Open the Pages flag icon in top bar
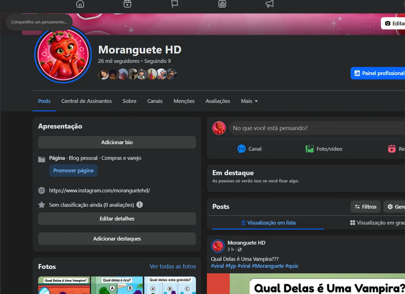The height and width of the screenshot is (294, 405). point(175,4)
